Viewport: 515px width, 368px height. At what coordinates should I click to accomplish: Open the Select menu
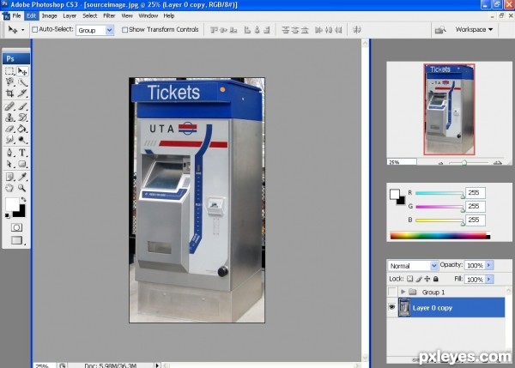pyautogui.click(x=89, y=15)
